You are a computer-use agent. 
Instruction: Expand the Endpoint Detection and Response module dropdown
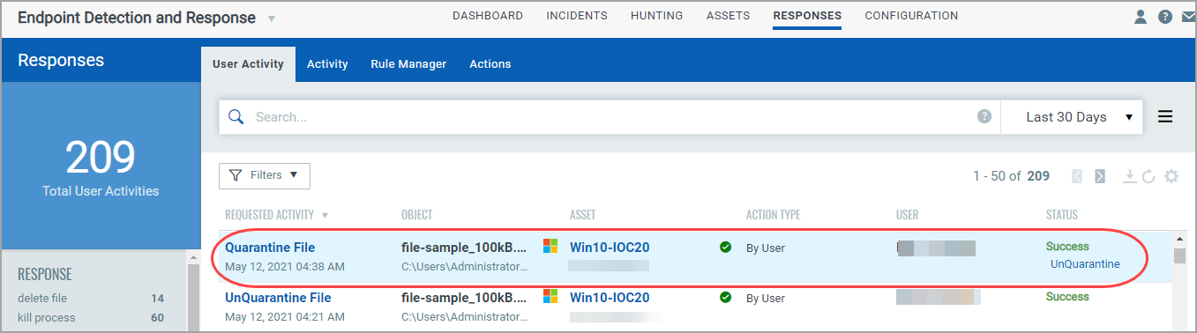(x=271, y=18)
